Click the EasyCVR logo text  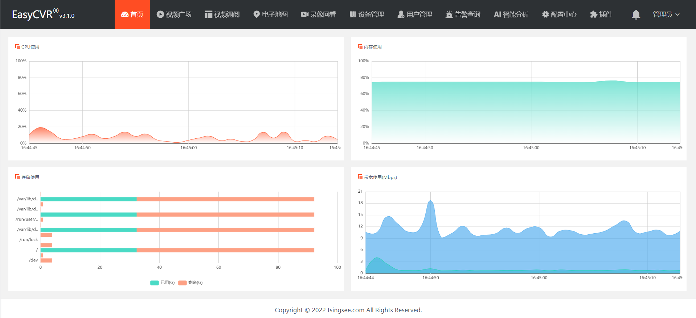tap(43, 14)
